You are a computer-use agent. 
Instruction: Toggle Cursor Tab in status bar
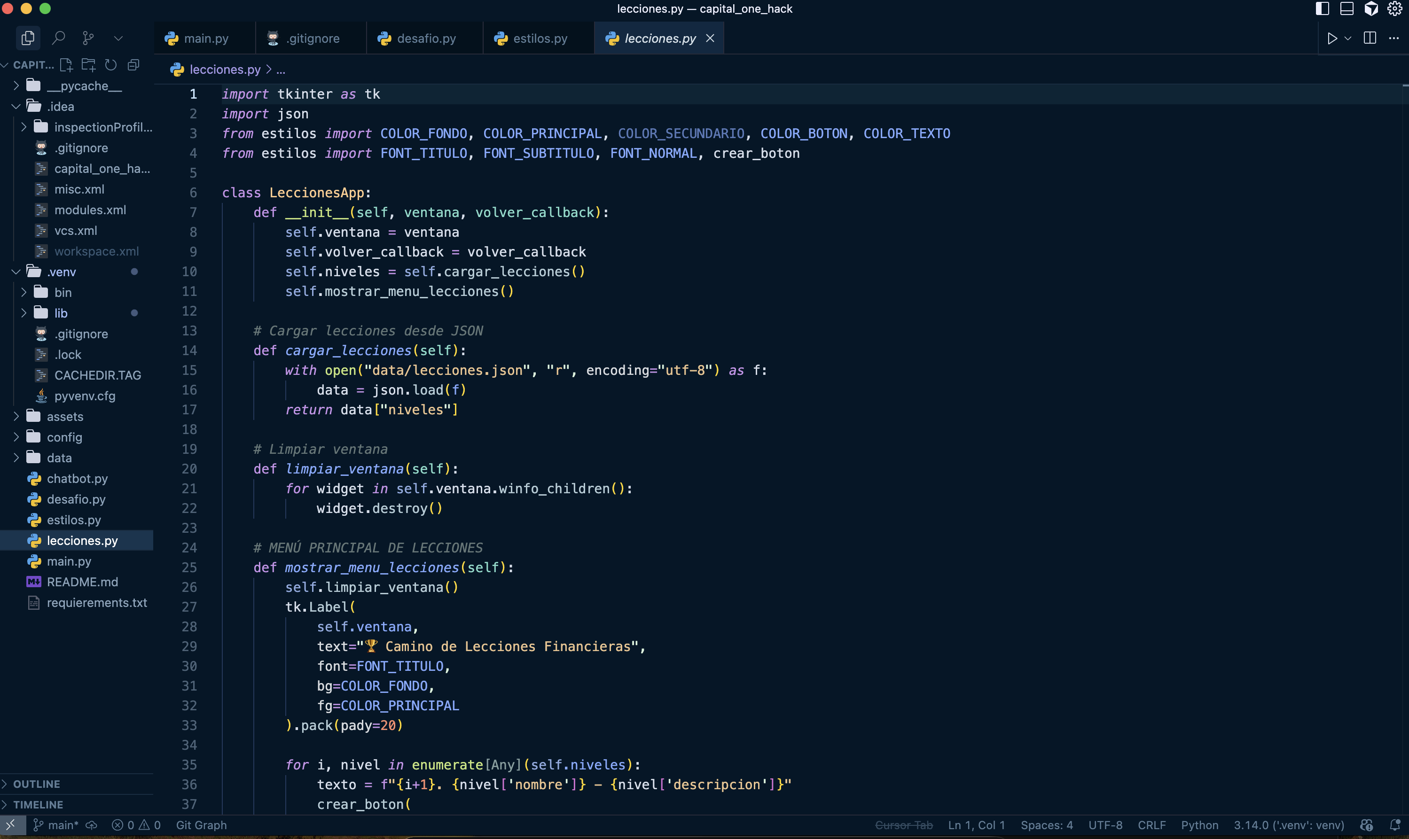click(x=903, y=825)
